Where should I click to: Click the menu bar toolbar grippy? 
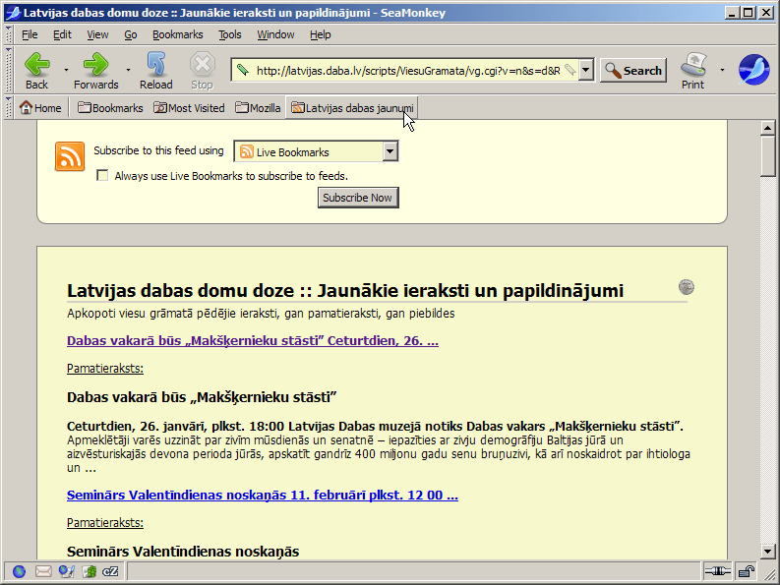pos(9,34)
